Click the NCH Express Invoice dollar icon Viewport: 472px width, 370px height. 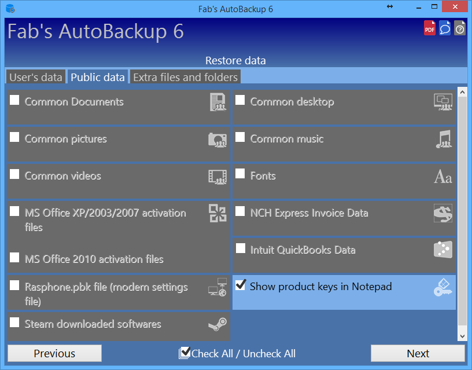(x=443, y=213)
